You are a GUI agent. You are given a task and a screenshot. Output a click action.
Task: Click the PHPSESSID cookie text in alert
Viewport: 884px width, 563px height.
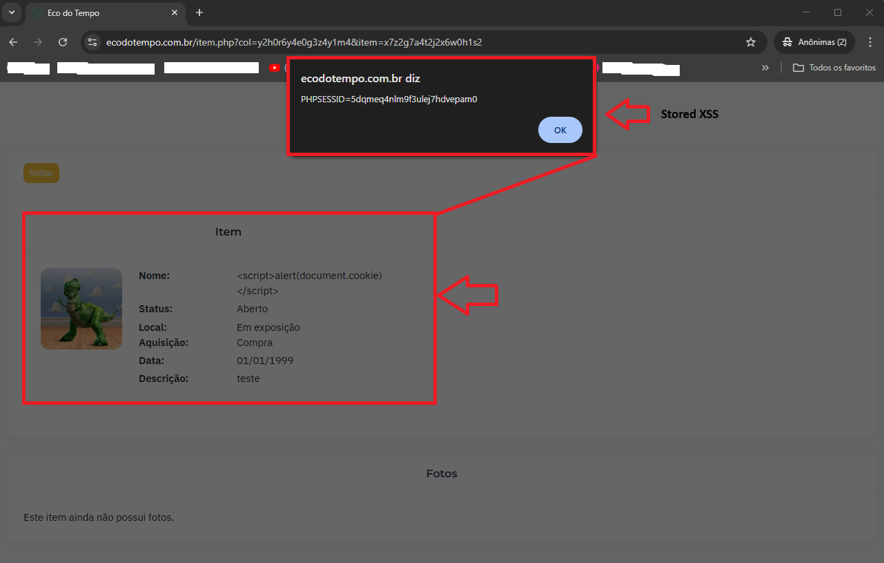(x=389, y=99)
